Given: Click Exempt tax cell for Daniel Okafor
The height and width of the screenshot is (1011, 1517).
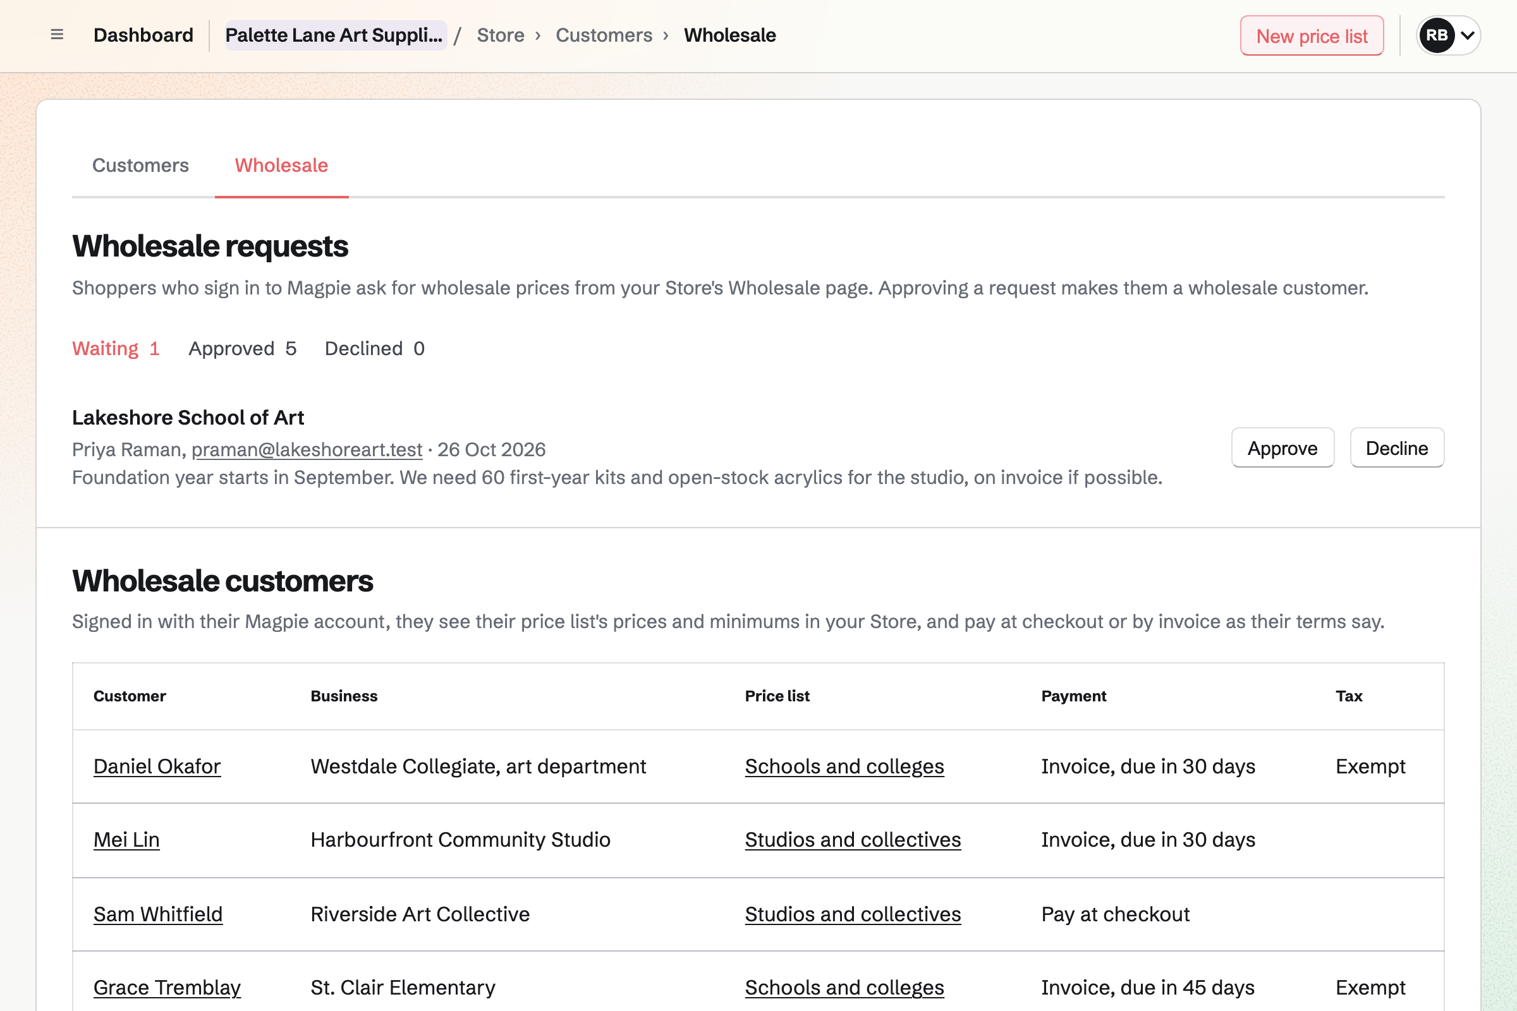Looking at the screenshot, I should (1370, 766).
